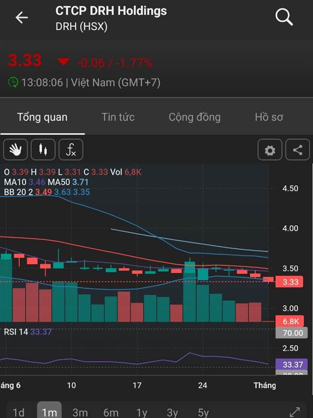Screen dimensions: 313x418
Task: Tap the gray 70.00 RSI level tag
Action: click(292, 333)
